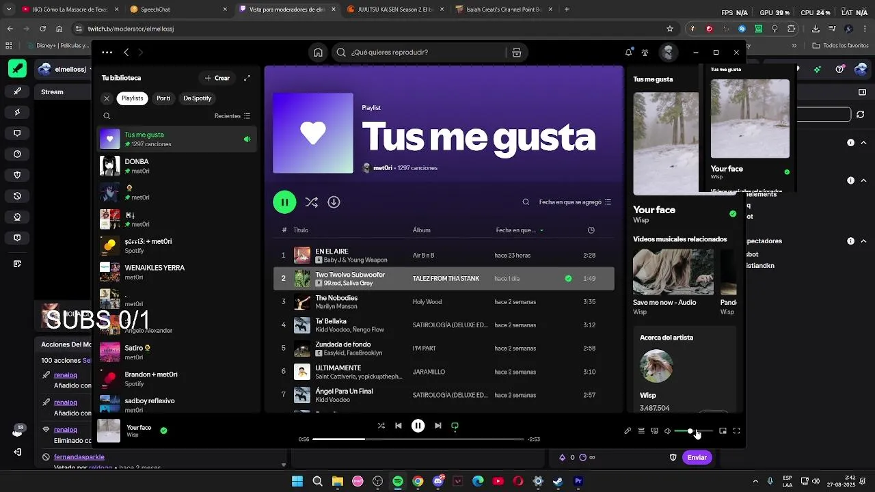Open Spotify notifications bell
The width and height of the screenshot is (875, 492).
[628, 53]
